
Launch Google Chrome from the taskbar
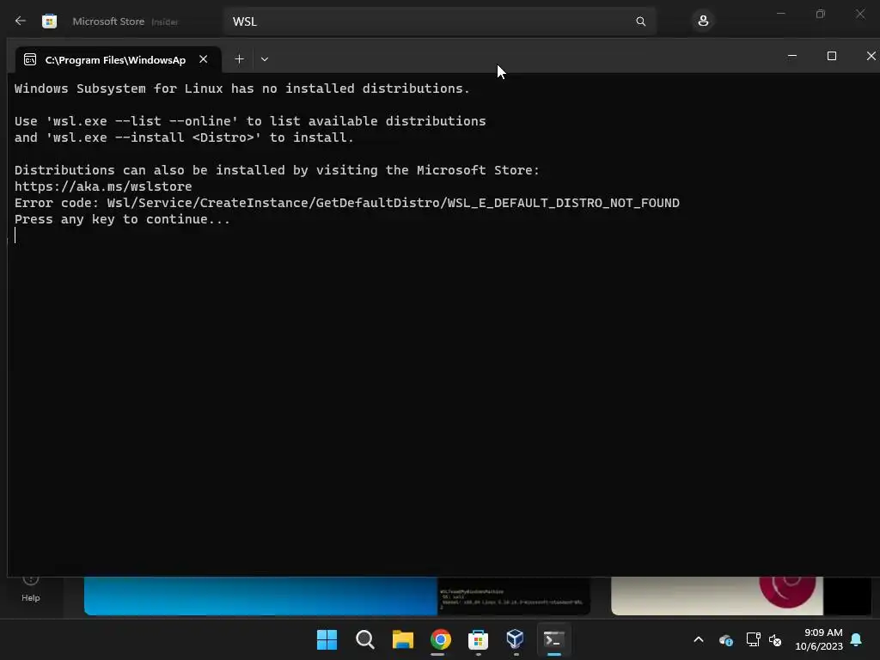441,639
